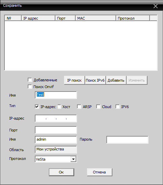The height and width of the screenshot is (185, 163).
Task: Click into the Порт input field
Action: (56, 130)
